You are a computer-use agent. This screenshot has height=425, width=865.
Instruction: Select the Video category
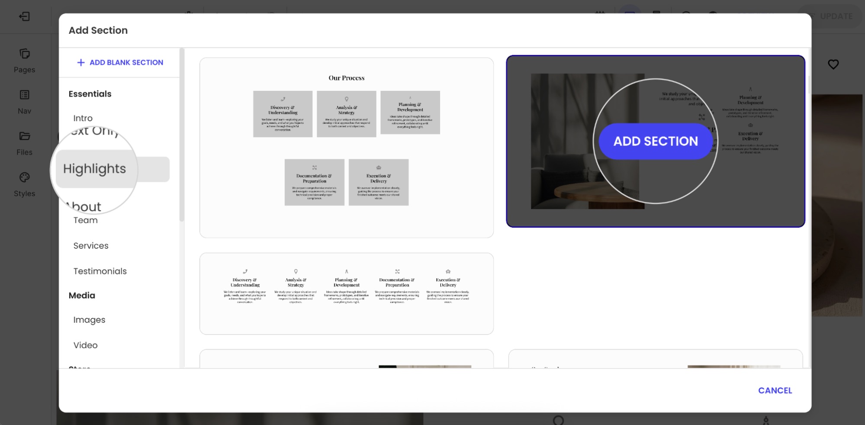pos(85,345)
